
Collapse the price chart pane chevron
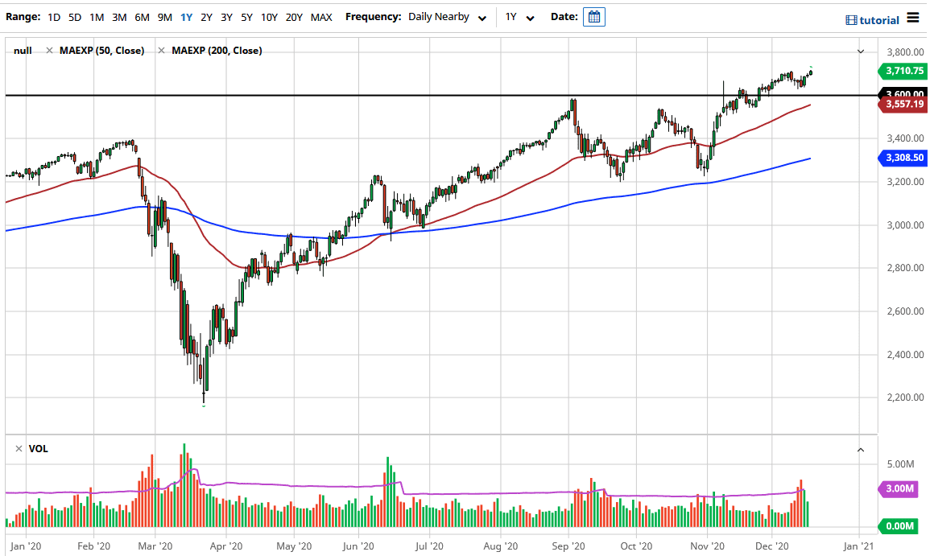pos(860,50)
